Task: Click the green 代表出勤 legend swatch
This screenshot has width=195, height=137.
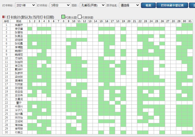Action: 63,17
